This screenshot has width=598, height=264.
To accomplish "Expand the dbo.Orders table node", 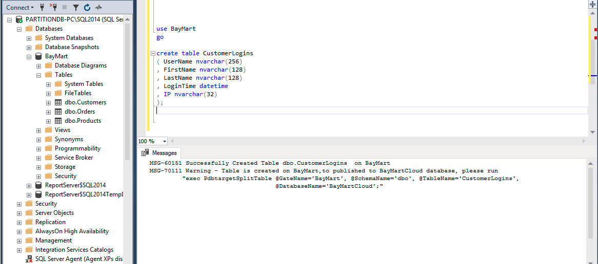I will [48, 112].
